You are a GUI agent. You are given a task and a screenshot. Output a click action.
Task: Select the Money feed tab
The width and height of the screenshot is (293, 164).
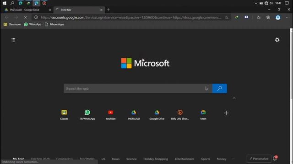pos(222,159)
